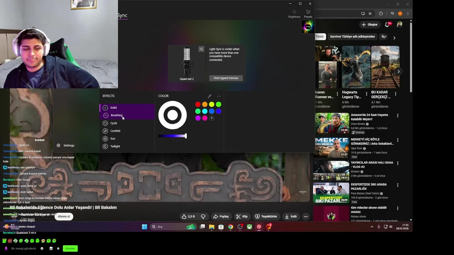Adjust the color brightness slider handle

coord(186,136)
